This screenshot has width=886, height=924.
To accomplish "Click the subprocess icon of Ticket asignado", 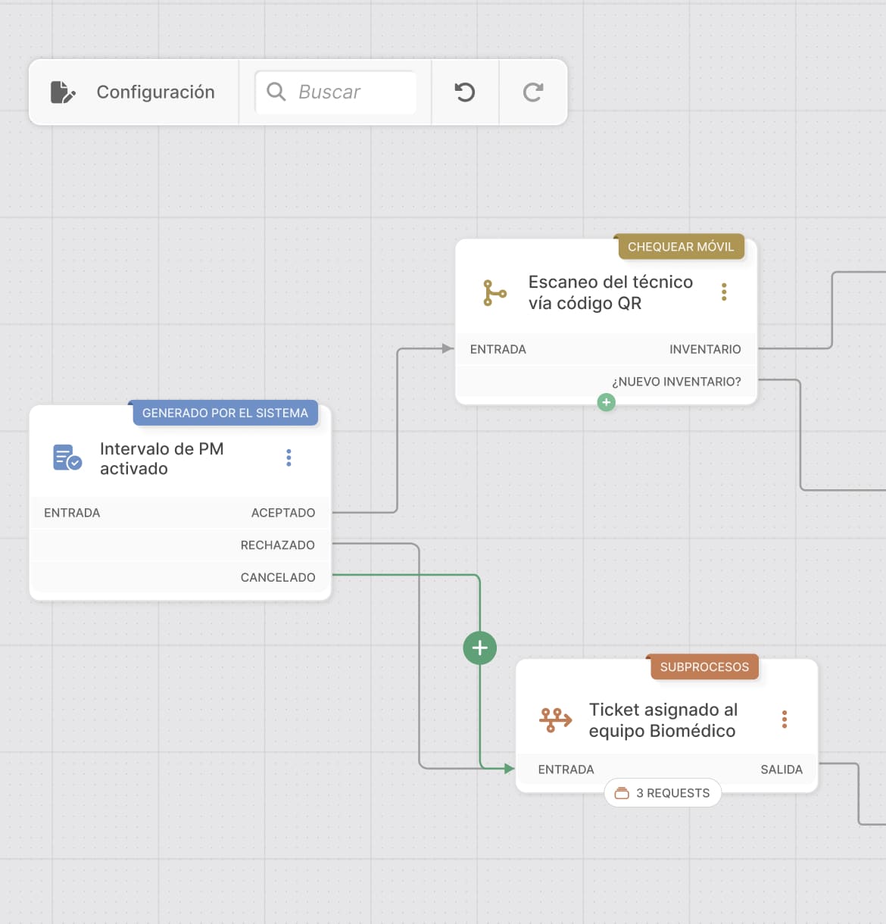I will pyautogui.click(x=555, y=720).
